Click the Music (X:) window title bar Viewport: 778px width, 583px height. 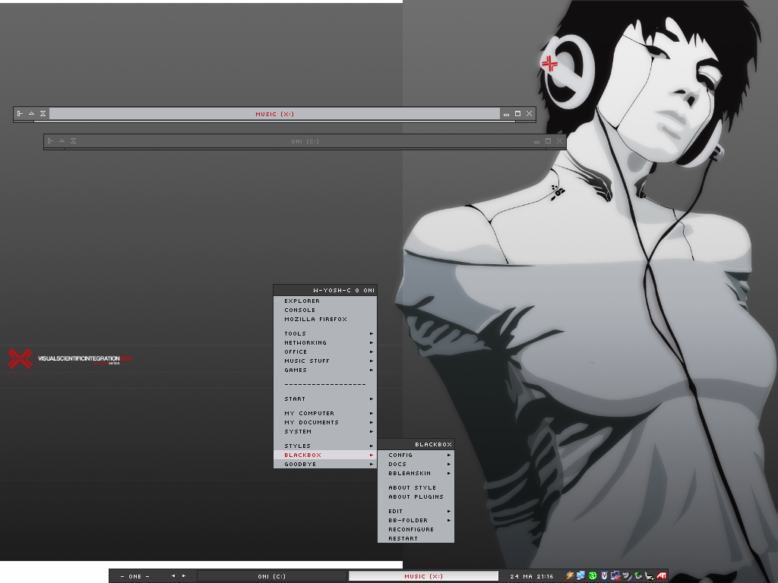(x=274, y=114)
